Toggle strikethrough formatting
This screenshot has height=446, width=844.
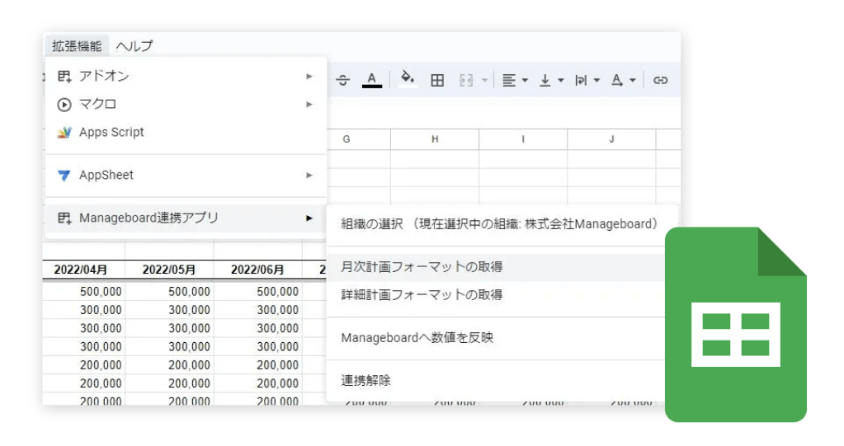click(x=343, y=81)
